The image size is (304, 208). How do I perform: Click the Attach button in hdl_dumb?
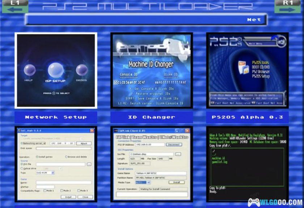tap(84, 143)
